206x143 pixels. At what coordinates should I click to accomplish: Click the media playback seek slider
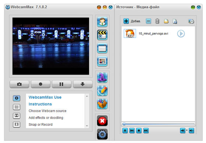(158, 124)
